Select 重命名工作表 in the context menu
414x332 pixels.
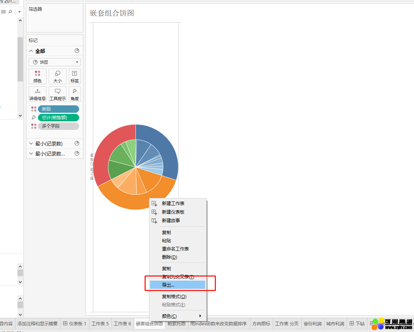click(175, 249)
